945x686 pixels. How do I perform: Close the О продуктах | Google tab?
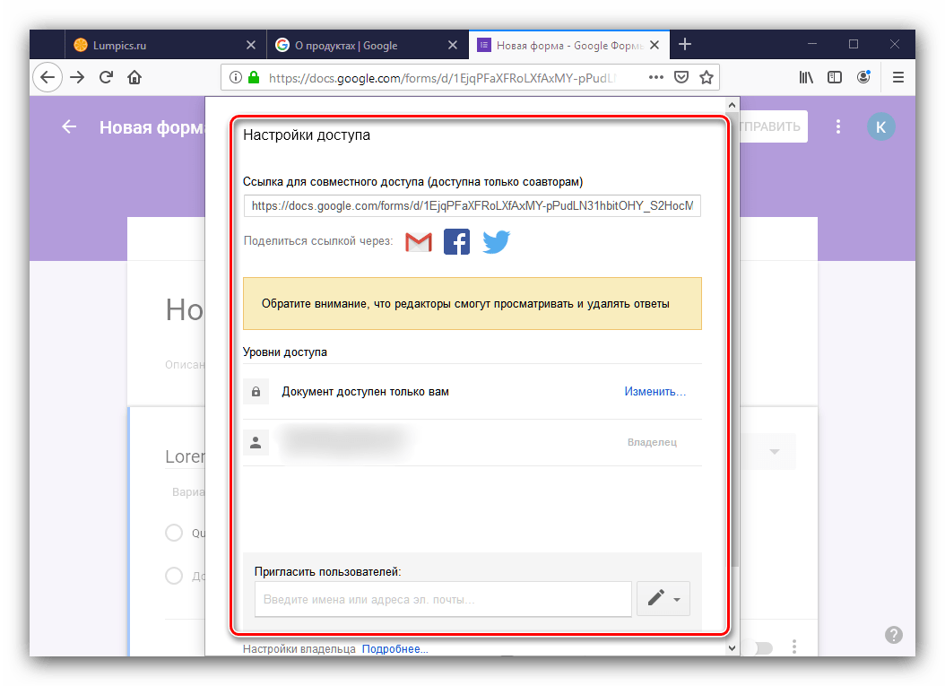[453, 45]
